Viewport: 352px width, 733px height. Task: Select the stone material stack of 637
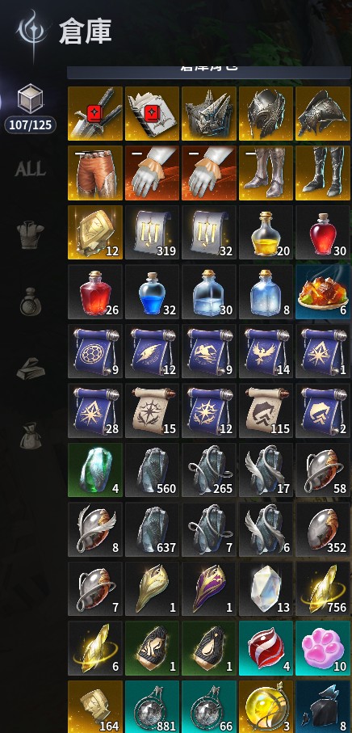click(x=153, y=529)
